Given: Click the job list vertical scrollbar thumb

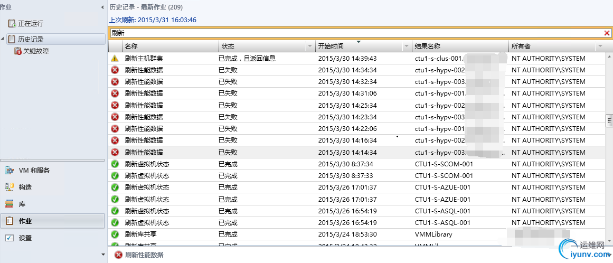Looking at the screenshot, I should 609,121.
